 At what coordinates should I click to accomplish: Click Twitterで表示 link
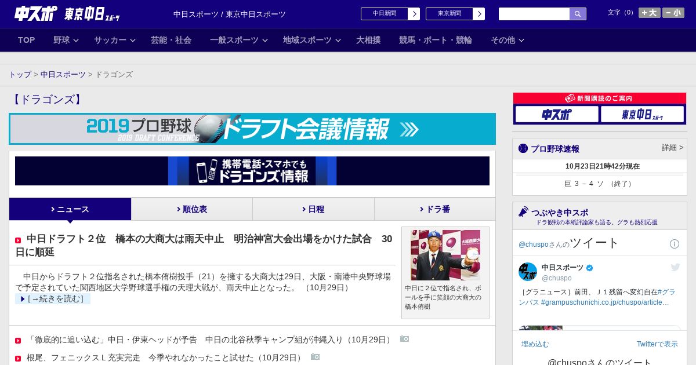657,344
